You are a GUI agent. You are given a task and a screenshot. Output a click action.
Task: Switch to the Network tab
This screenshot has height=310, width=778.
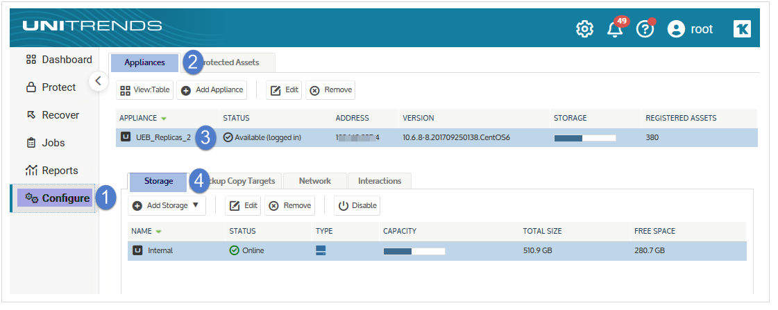314,181
